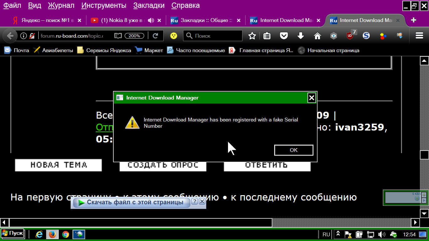Open the Маркет bookmark
429x241 pixels.
point(149,50)
